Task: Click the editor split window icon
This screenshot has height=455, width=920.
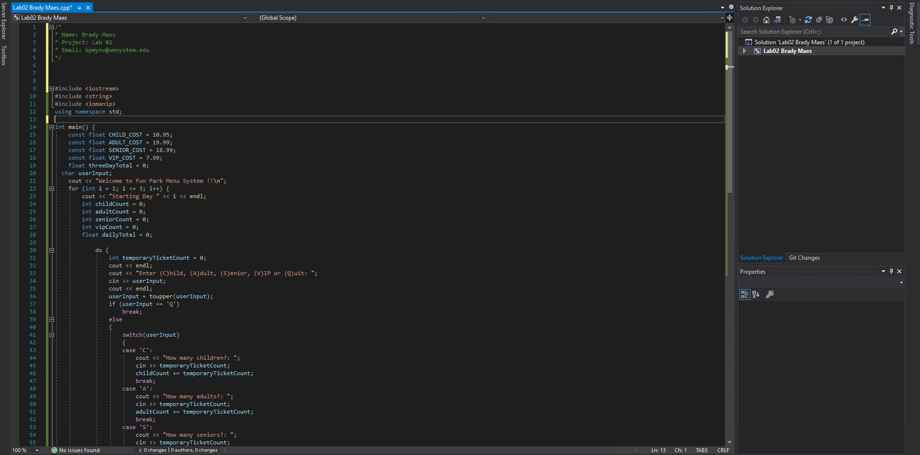Action: [730, 18]
